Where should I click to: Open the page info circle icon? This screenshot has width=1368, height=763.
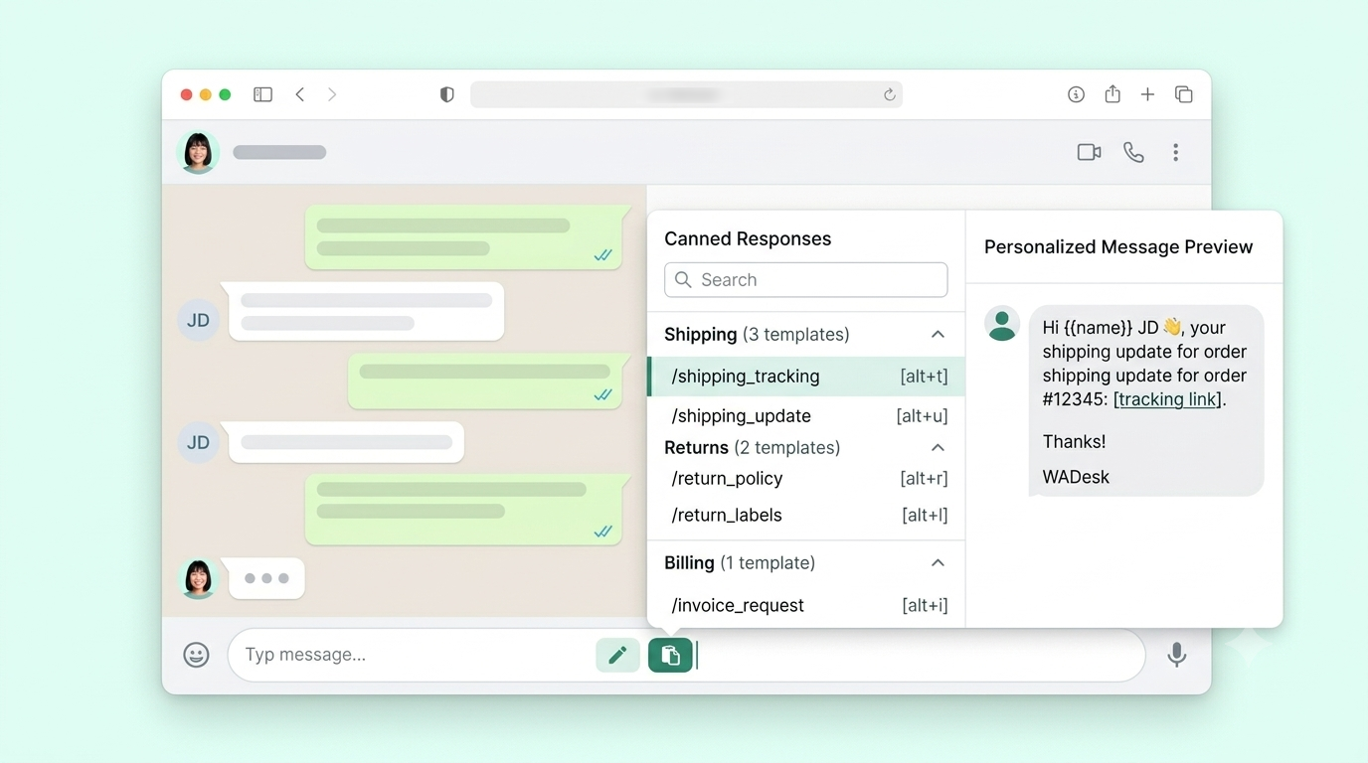click(1076, 94)
